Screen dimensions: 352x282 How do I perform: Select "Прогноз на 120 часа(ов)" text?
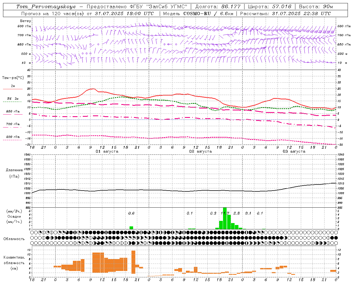pos(53,13)
